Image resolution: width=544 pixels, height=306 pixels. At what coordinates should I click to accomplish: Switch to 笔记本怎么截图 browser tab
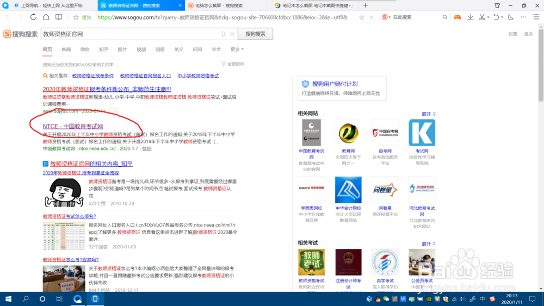[315, 5]
